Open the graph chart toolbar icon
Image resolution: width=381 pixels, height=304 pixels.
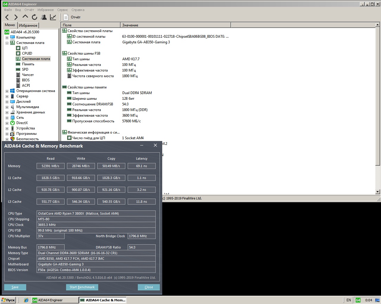click(x=53, y=17)
